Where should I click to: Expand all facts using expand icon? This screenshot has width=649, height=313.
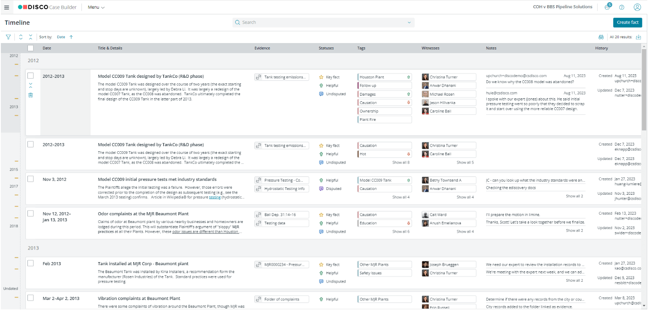point(20,37)
